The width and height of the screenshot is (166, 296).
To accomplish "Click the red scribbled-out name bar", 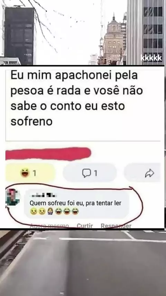I will tap(48, 154).
